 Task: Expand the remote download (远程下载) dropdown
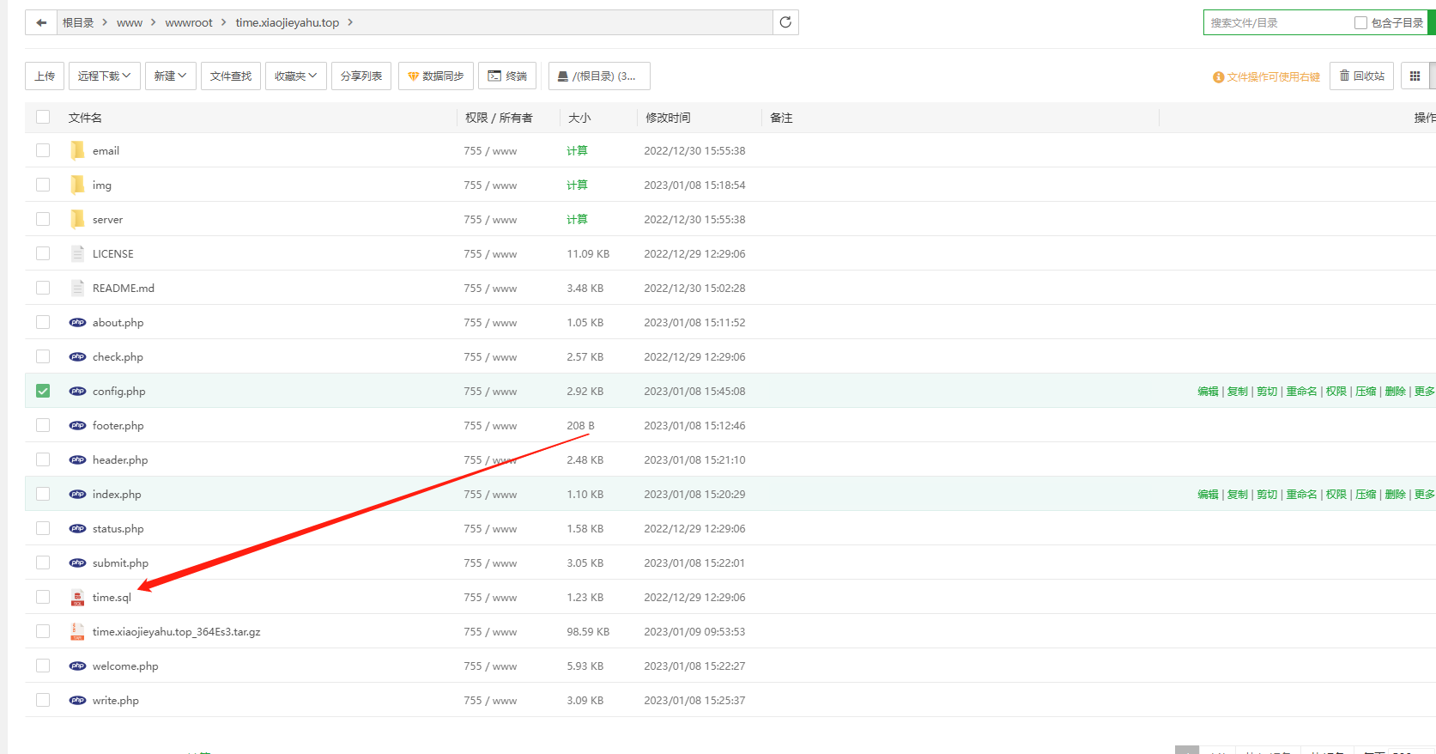pos(104,76)
